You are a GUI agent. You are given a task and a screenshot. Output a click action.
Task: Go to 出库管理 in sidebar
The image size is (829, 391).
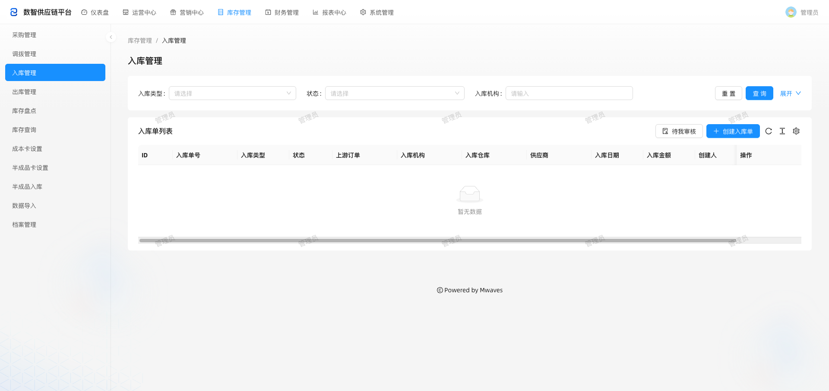55,91
